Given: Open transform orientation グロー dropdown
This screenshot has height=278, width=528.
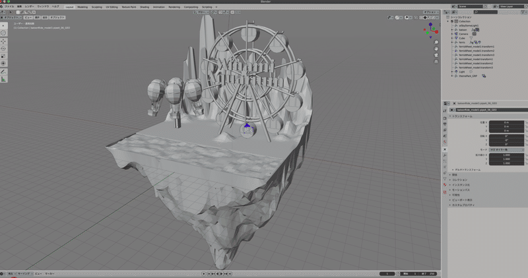Looking at the screenshot, I should (x=201, y=12).
